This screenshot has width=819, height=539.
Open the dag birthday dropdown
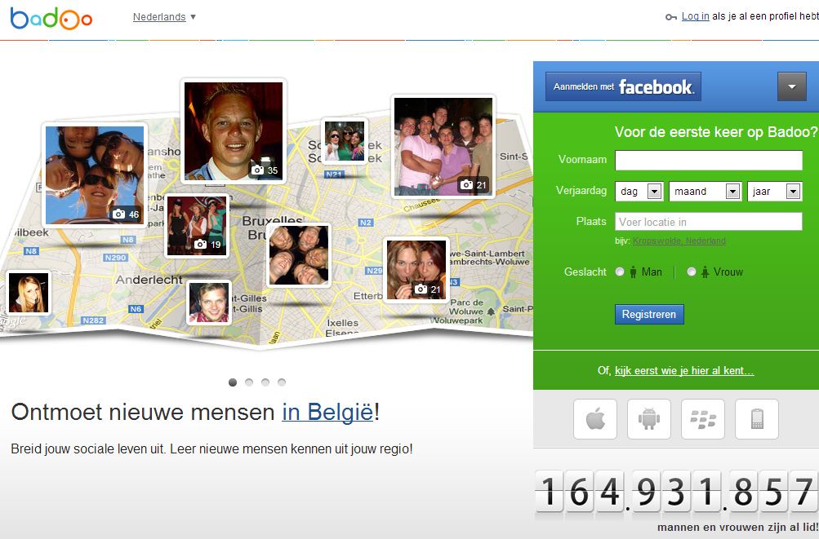click(x=639, y=192)
